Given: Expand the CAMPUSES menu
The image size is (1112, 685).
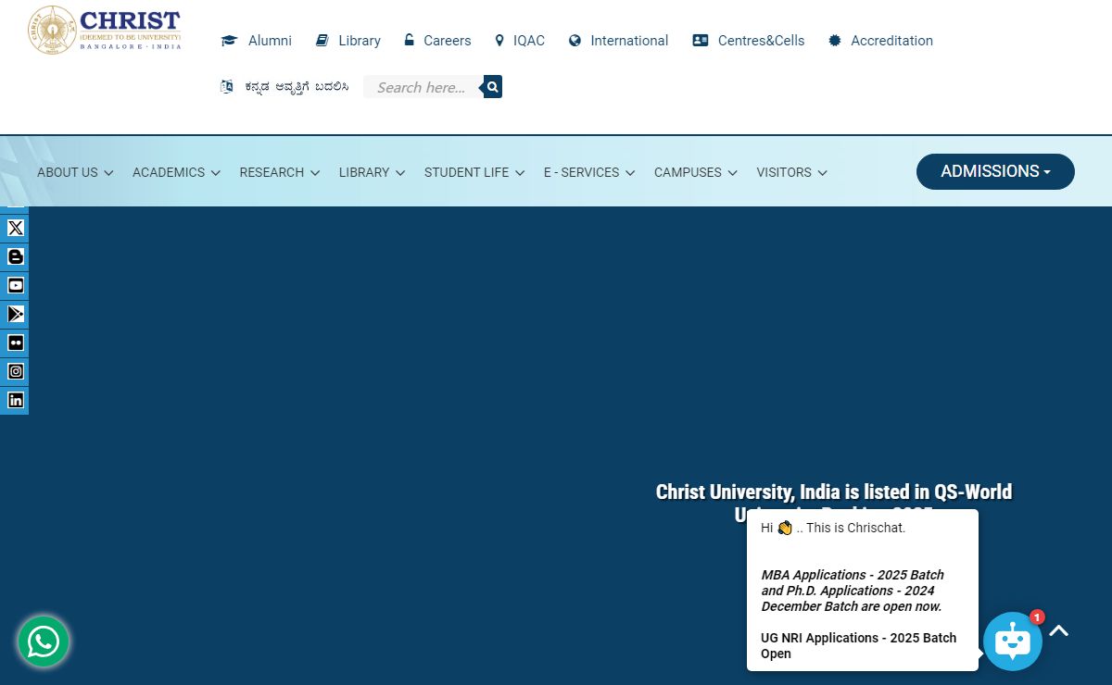Looking at the screenshot, I should (696, 172).
